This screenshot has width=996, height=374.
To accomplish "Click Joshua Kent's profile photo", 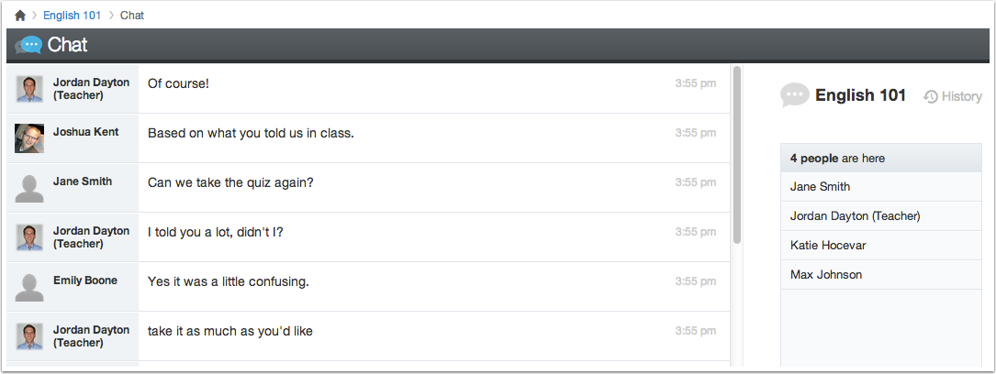I will pos(29,138).
